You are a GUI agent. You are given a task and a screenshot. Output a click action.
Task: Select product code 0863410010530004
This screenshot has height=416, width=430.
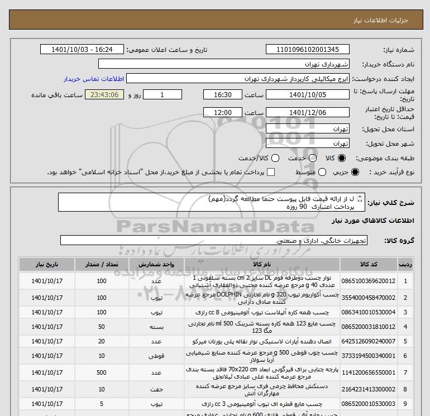(369, 312)
